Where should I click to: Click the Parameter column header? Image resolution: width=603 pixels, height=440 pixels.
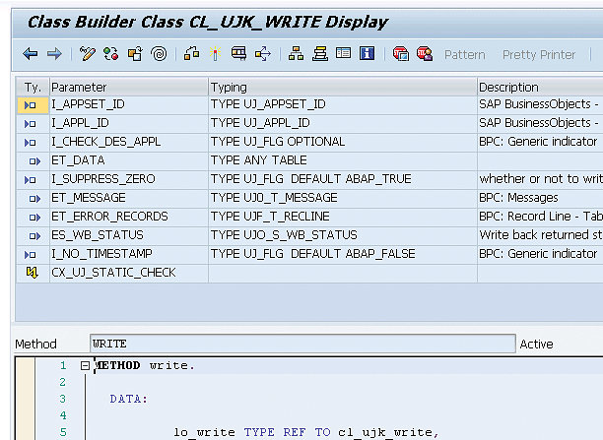(129, 88)
